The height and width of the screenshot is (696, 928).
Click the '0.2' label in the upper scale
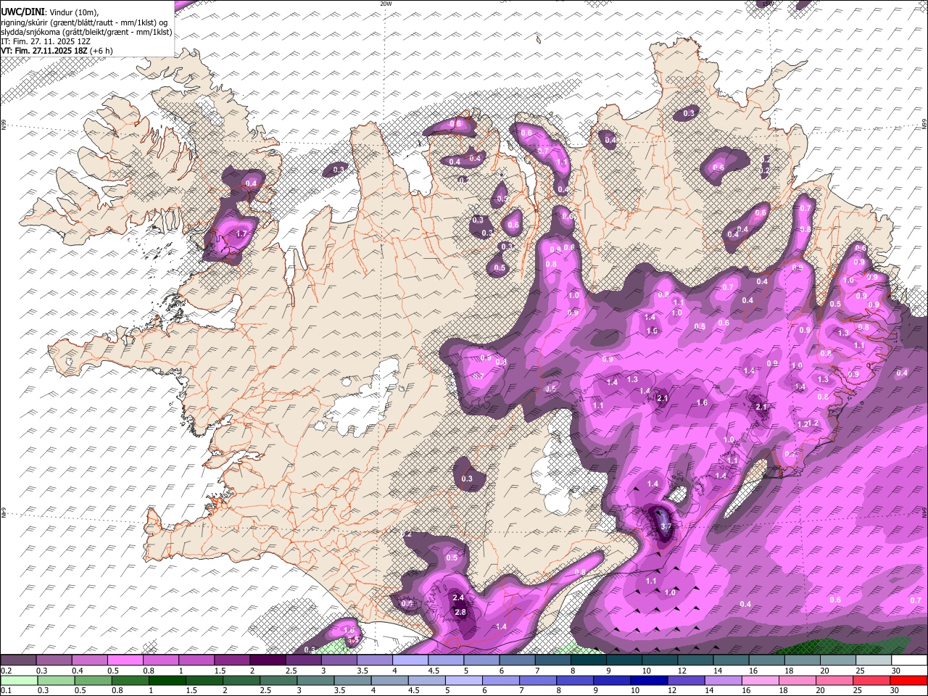(6, 671)
